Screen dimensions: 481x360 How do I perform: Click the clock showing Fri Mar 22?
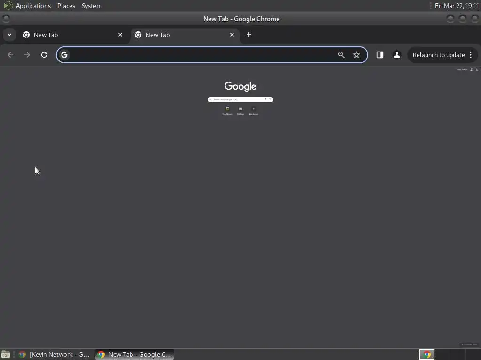[457, 6]
